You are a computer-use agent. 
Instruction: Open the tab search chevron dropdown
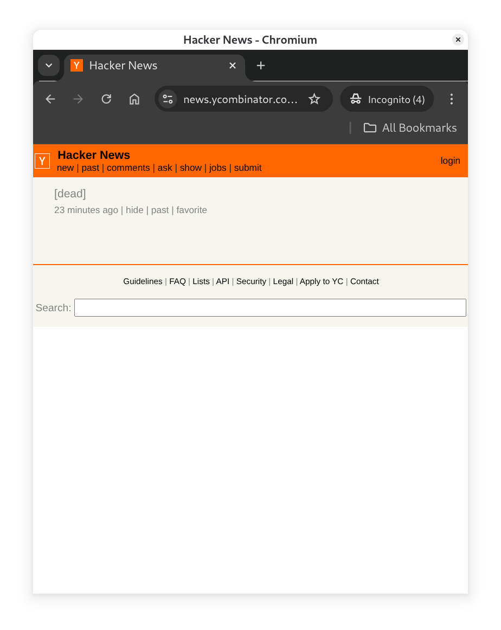point(48,65)
